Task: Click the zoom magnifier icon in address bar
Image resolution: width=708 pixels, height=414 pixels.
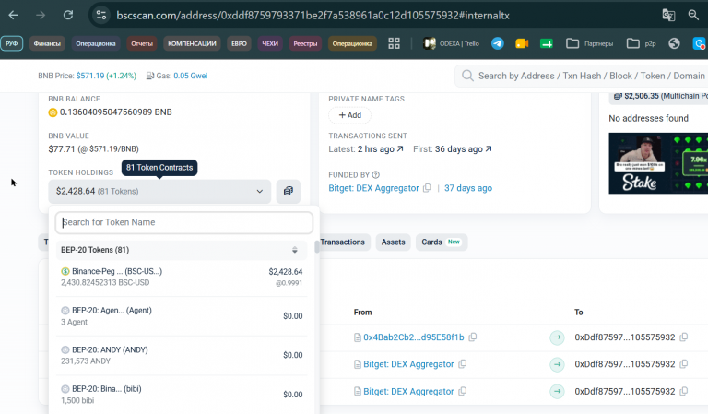Action: pos(693,16)
